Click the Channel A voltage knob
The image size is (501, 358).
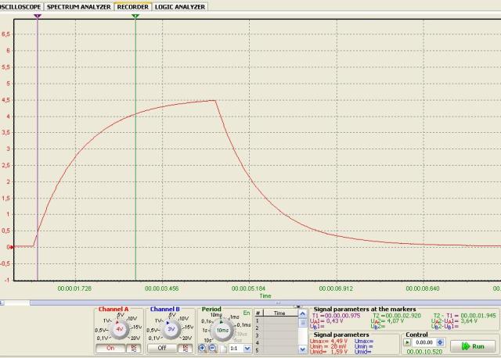click(120, 329)
